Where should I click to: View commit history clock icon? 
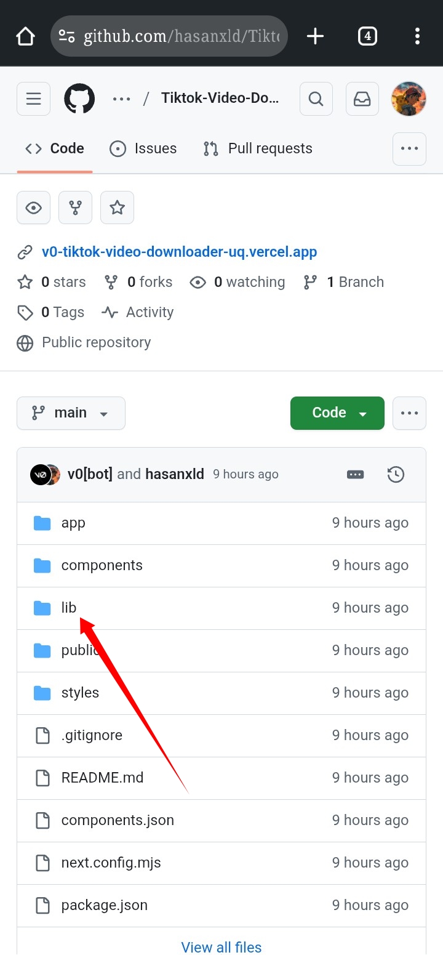[396, 474]
